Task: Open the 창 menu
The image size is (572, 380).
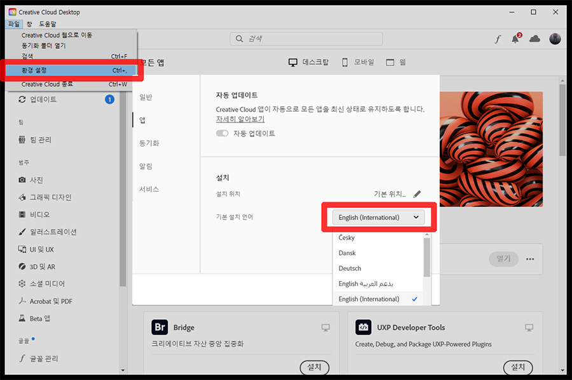Action: pyautogui.click(x=29, y=24)
